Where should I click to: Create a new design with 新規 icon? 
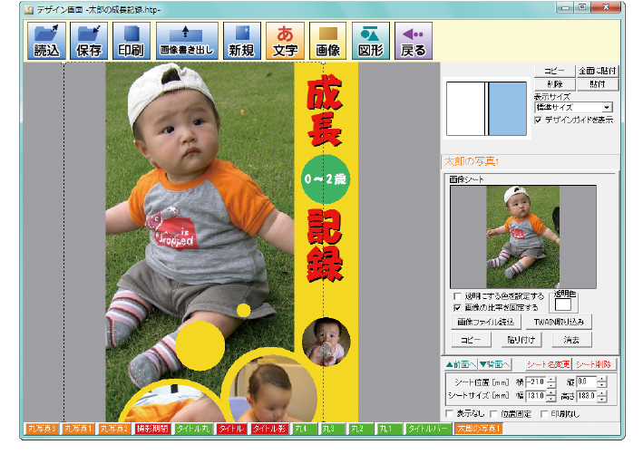tap(241, 41)
